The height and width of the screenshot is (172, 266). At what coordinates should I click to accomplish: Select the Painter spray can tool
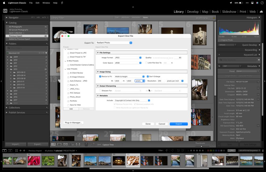tap(86, 144)
